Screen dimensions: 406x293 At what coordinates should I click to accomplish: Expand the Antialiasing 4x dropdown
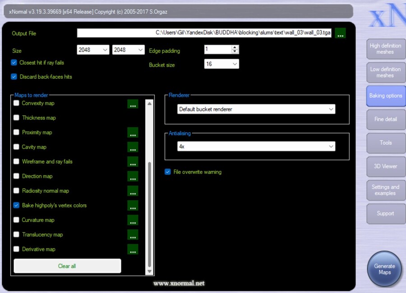pyautogui.click(x=256, y=146)
